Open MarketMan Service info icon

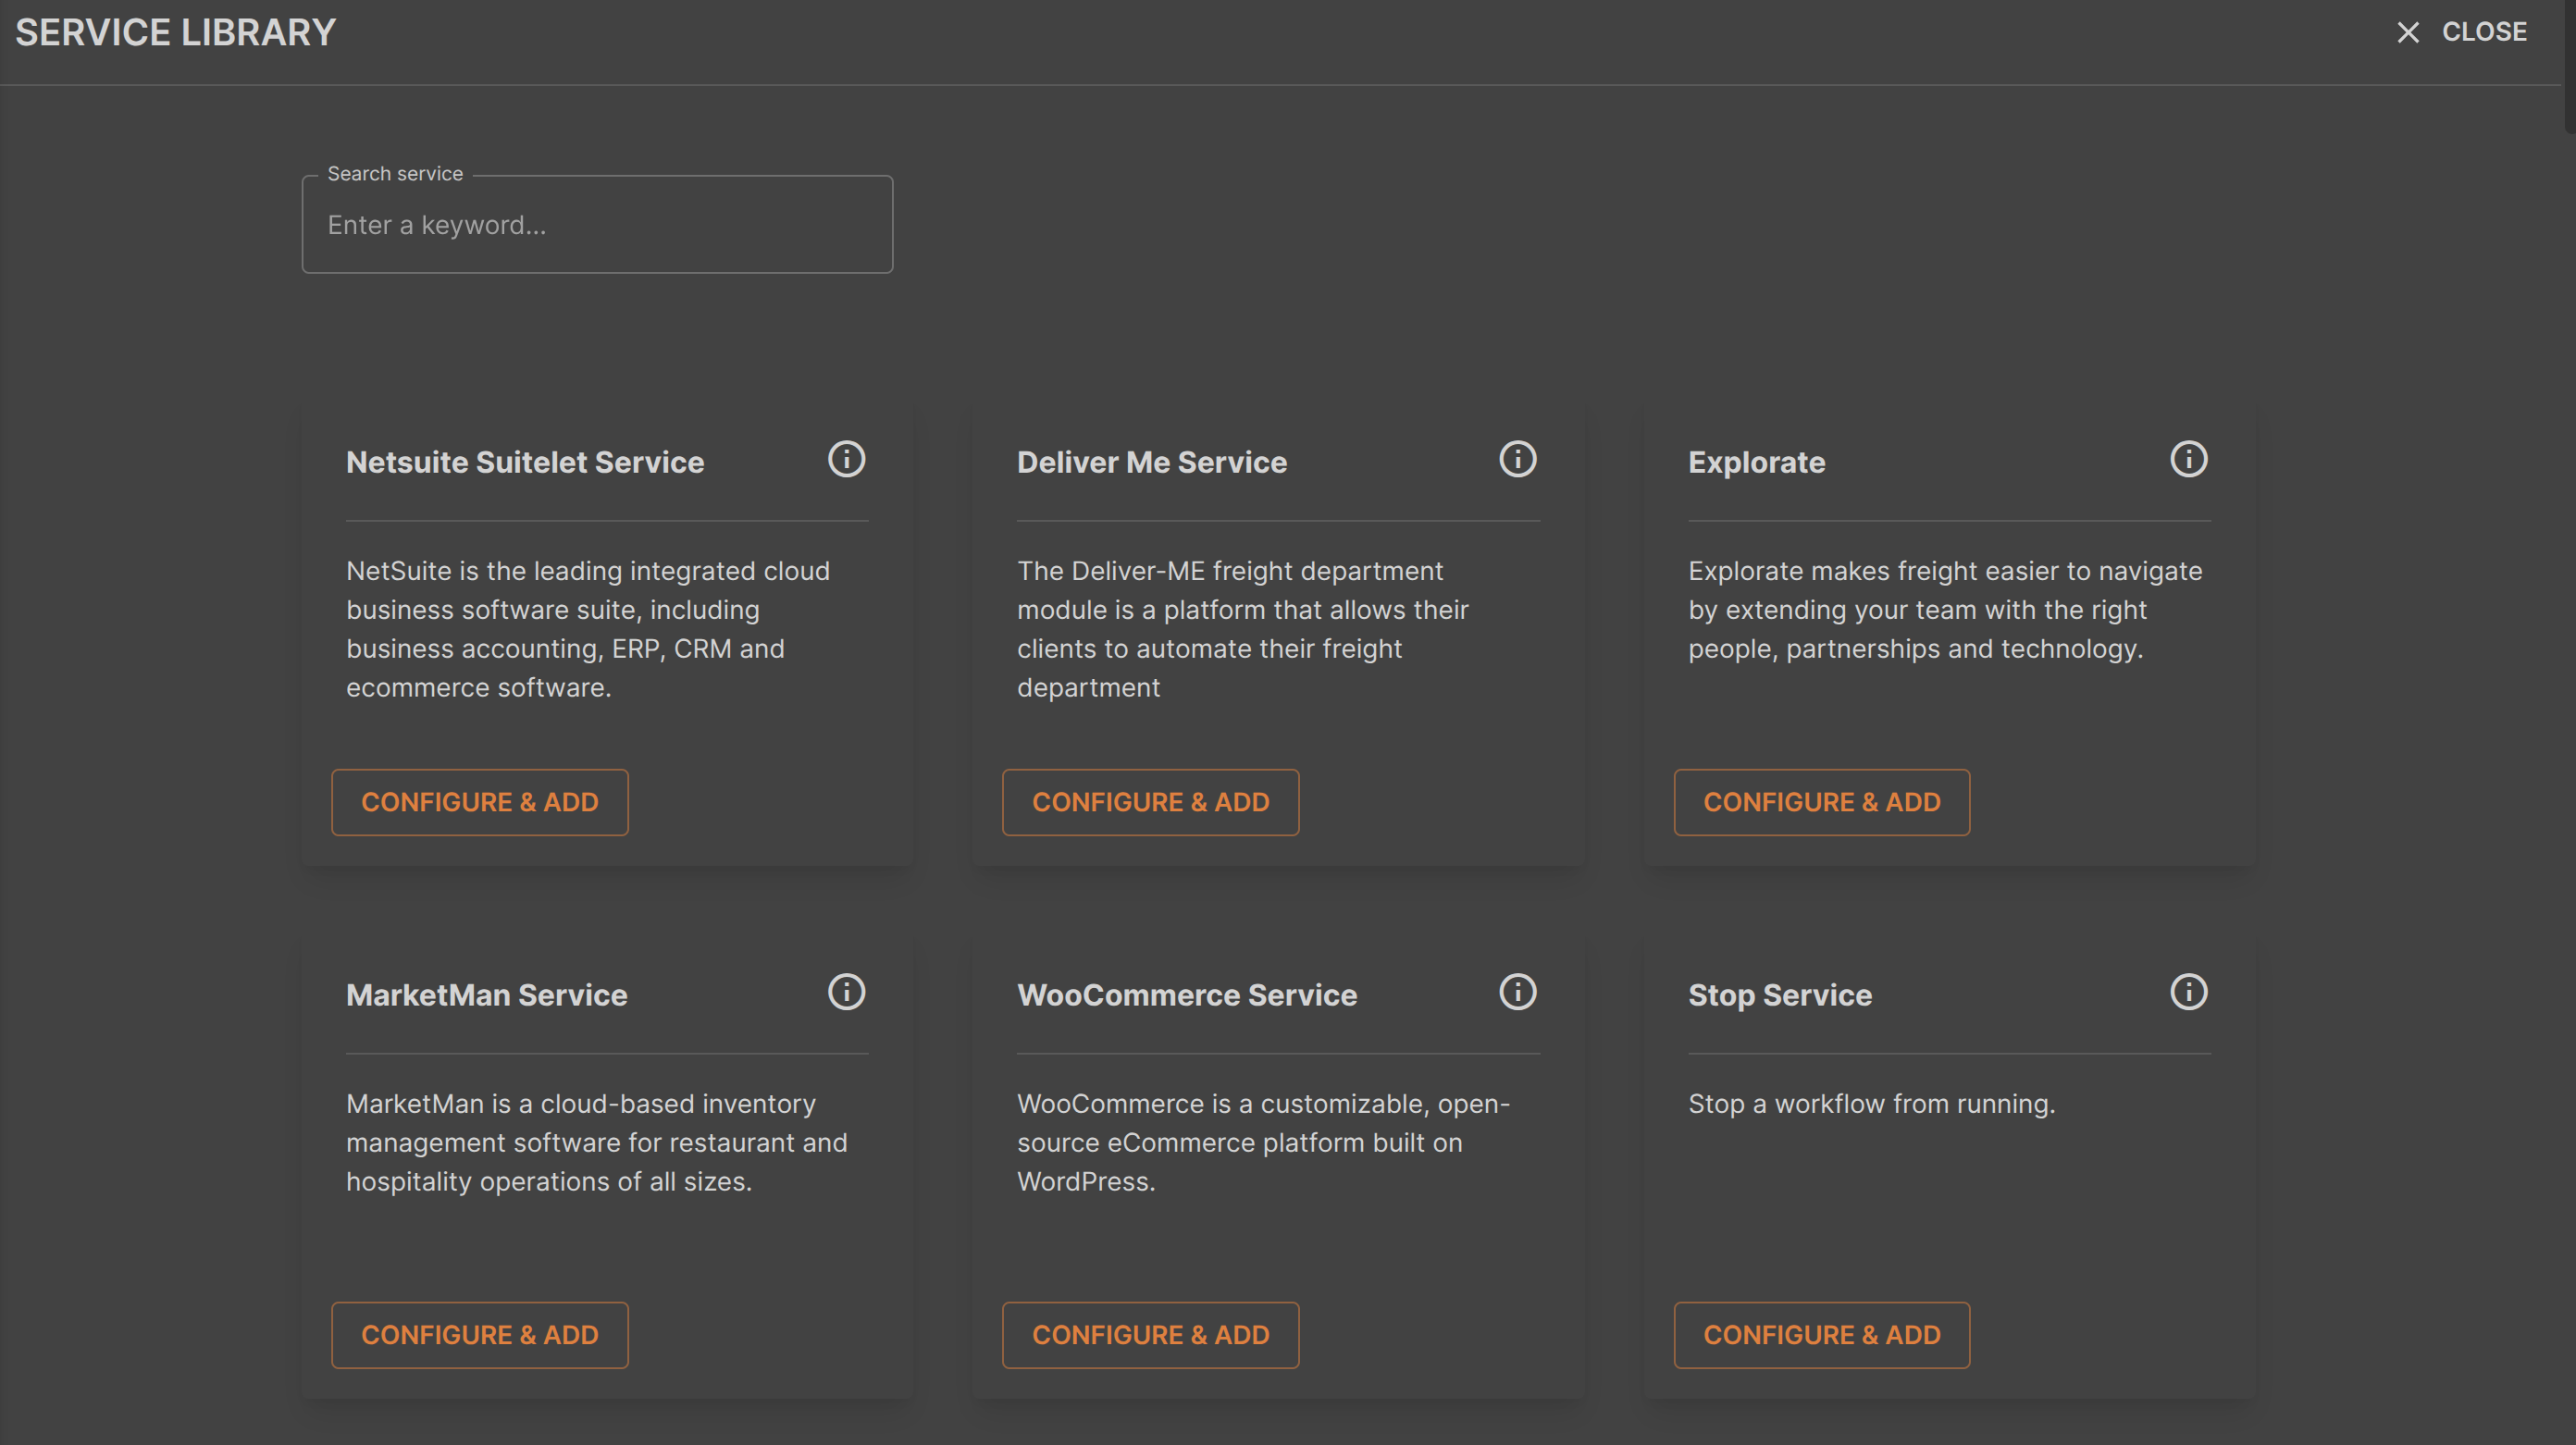[x=846, y=992]
